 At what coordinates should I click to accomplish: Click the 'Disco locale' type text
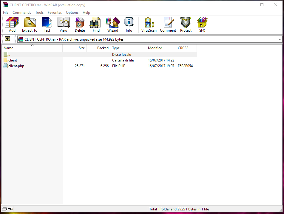coord(121,55)
